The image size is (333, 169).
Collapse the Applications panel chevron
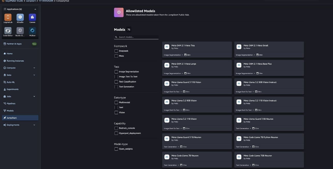(35, 9)
